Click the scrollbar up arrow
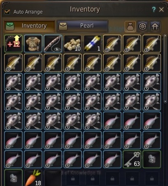Image resolution: width=168 pixels, height=186 pixels. pos(165,36)
